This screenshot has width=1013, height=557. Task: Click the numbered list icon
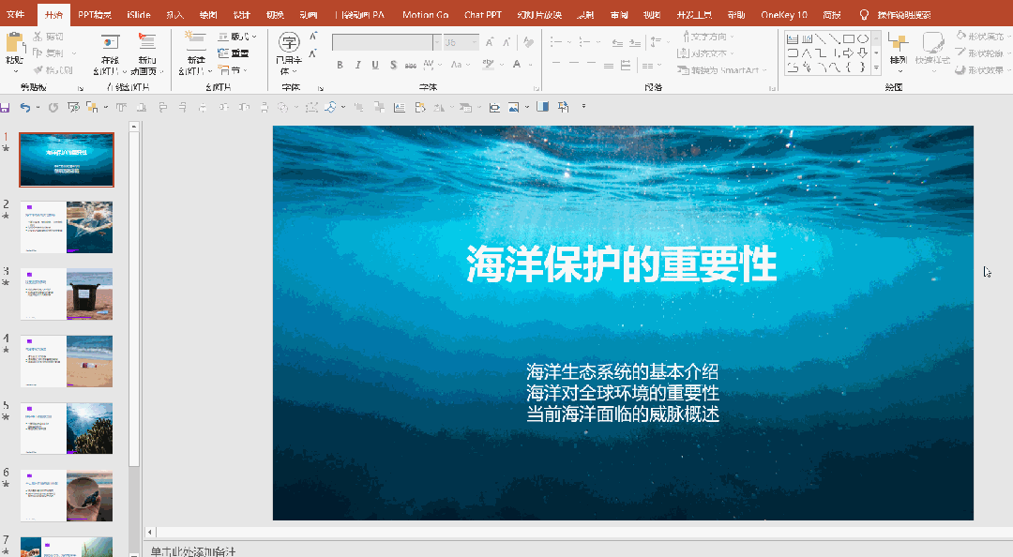pos(584,42)
